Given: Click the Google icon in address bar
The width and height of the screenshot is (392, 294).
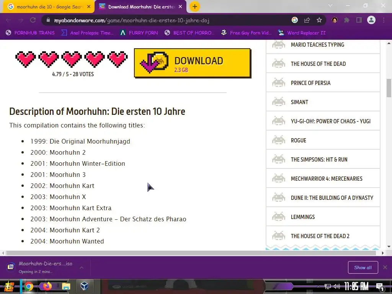Looking at the screenshot, I should point(295,20).
